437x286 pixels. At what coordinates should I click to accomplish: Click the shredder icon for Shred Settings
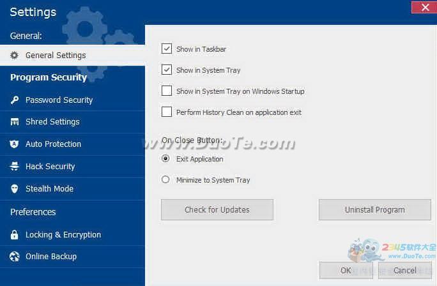(15, 122)
